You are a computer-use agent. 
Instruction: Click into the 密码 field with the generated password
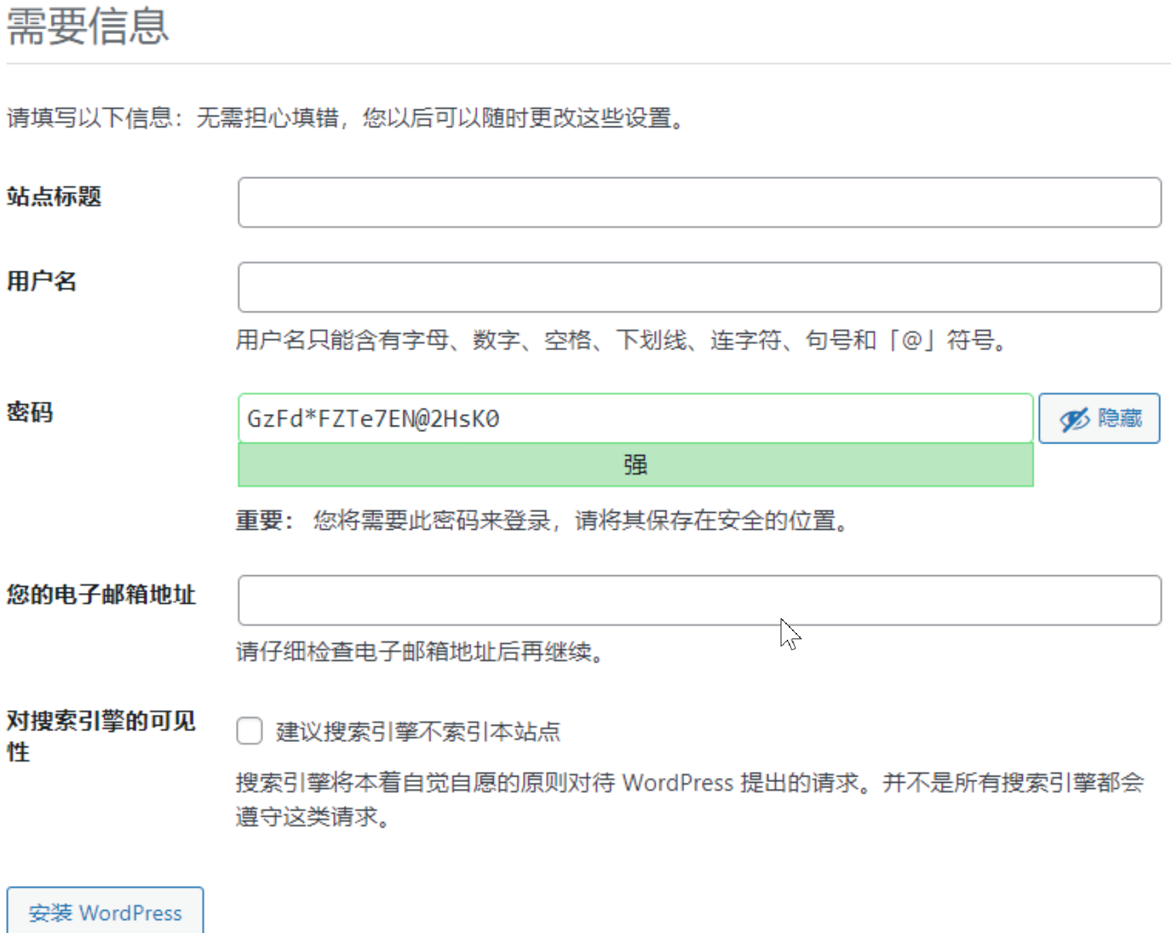(635, 419)
